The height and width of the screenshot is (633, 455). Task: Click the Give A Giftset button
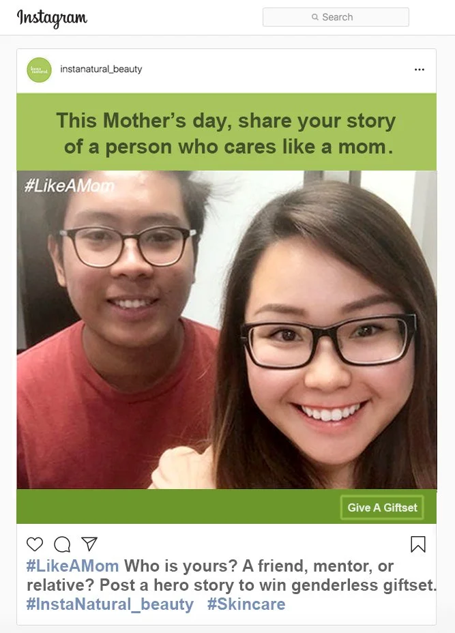pyautogui.click(x=382, y=507)
